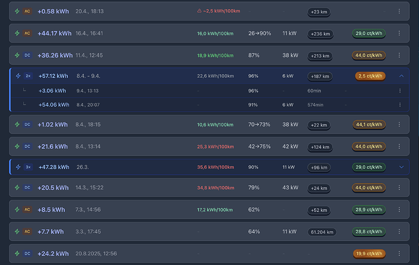This screenshot has height=265, width=419.
Task: Select the +20.5 kWh charge from 14.3.
Action: click(x=209, y=188)
